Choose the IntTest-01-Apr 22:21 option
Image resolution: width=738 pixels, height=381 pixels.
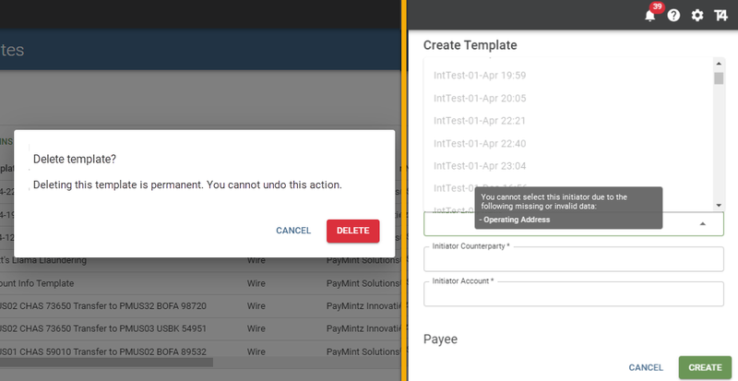pyautogui.click(x=480, y=121)
